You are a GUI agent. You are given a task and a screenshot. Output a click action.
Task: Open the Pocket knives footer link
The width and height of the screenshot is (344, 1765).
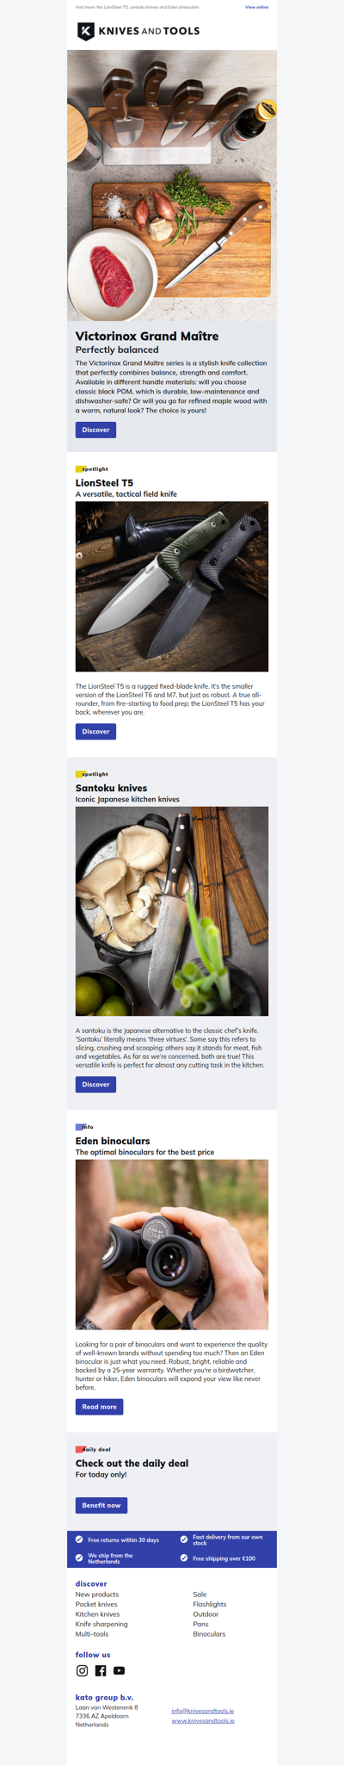point(96,1604)
